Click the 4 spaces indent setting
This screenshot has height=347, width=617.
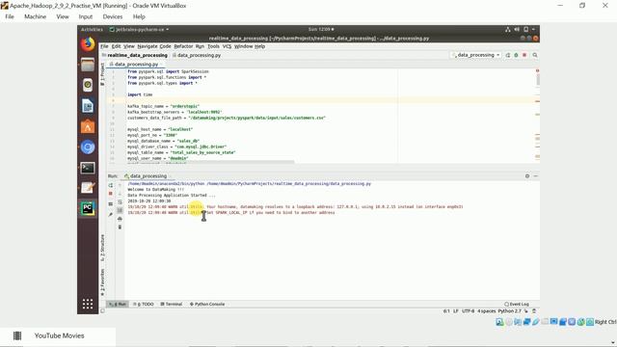486,311
